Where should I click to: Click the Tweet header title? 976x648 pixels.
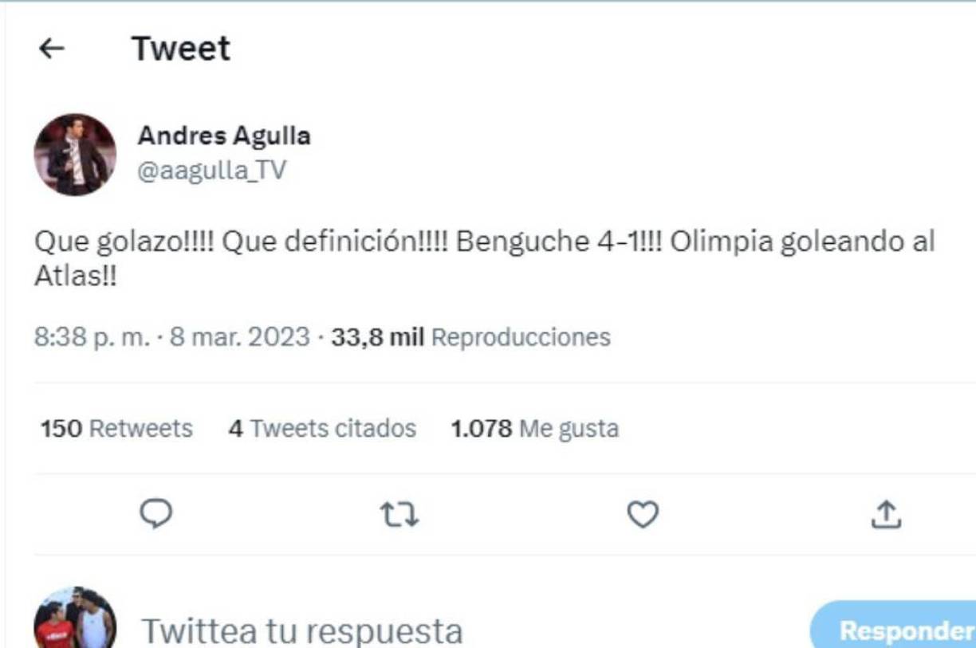pyautogui.click(x=179, y=49)
